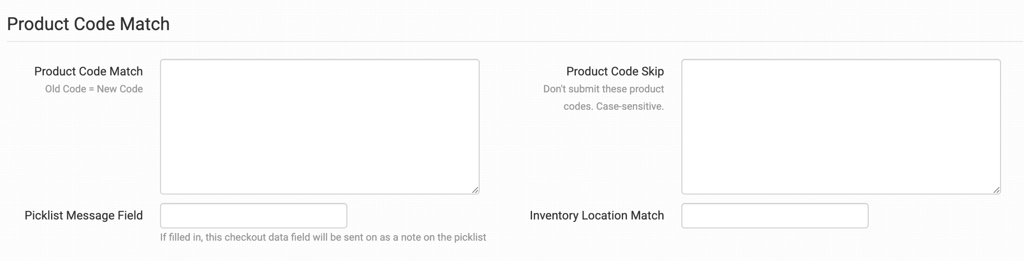Click the resize handle of Product Code Skip textarea
The width and height of the screenshot is (1024, 261).
point(996,190)
